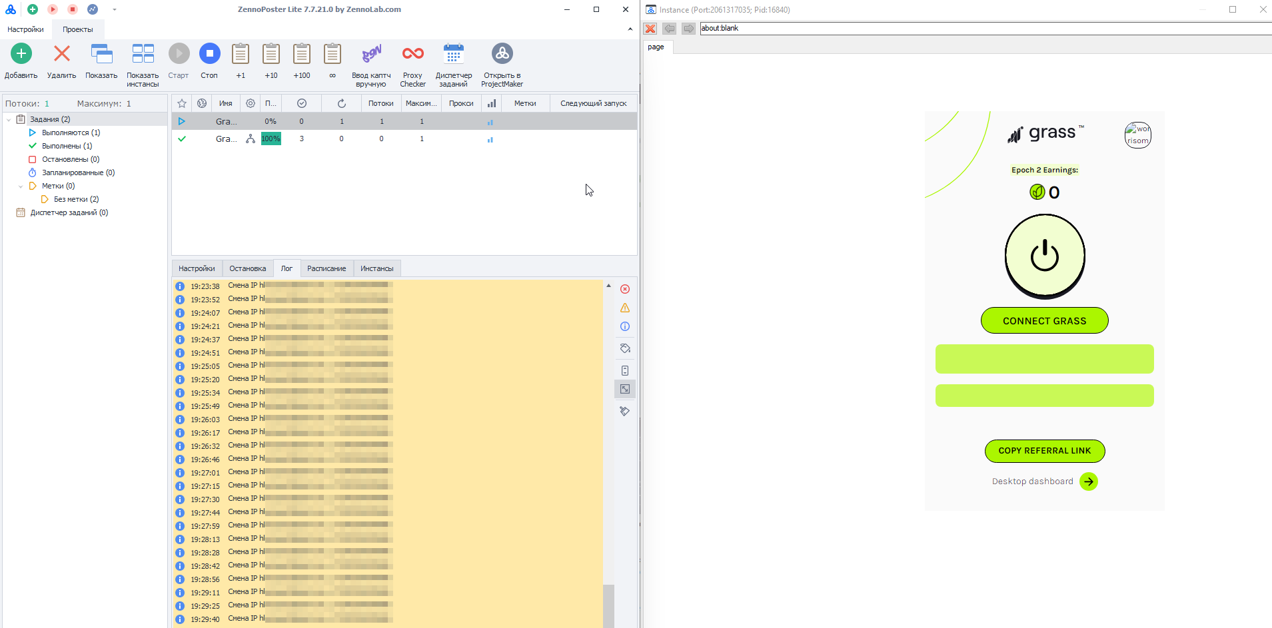
Task: Open the Остановка tab
Action: tap(248, 268)
